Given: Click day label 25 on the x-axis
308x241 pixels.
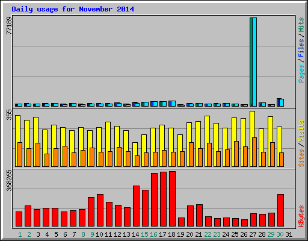Looking at the screenshot, I should click(235, 234).
